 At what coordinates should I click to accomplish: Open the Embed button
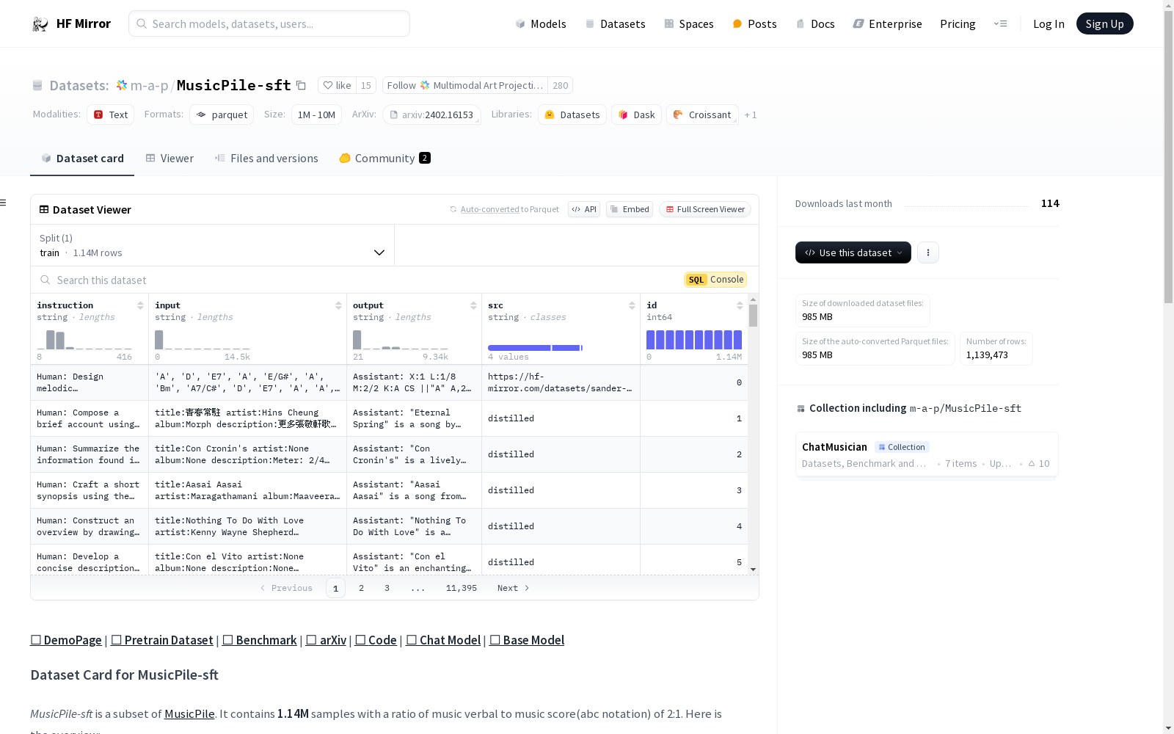630,210
